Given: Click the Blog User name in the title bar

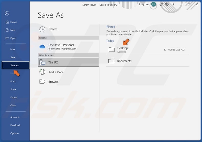Looking at the screenshot, I should pyautogui.click(x=144, y=4).
